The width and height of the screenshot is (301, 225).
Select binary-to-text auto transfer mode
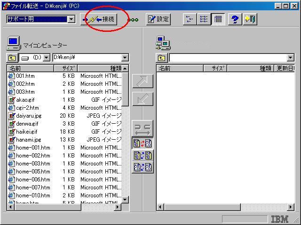(x=143, y=144)
